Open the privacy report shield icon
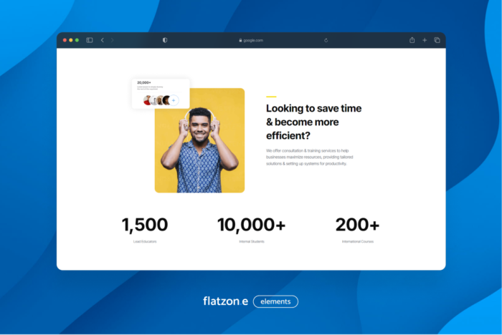Image resolution: width=502 pixels, height=335 pixels. point(165,40)
